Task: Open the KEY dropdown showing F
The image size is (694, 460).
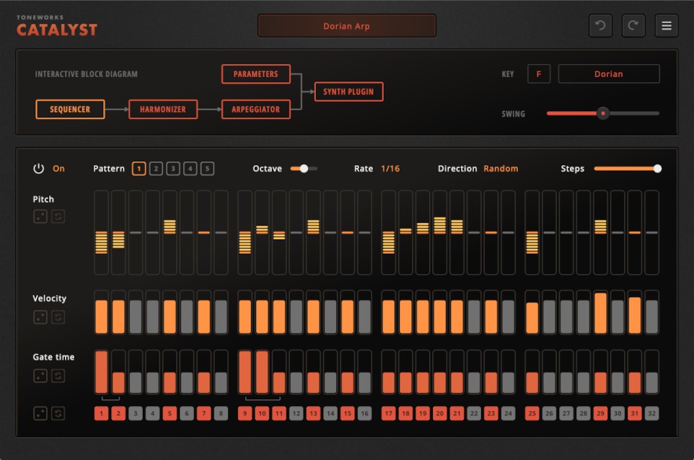Action: click(x=539, y=74)
